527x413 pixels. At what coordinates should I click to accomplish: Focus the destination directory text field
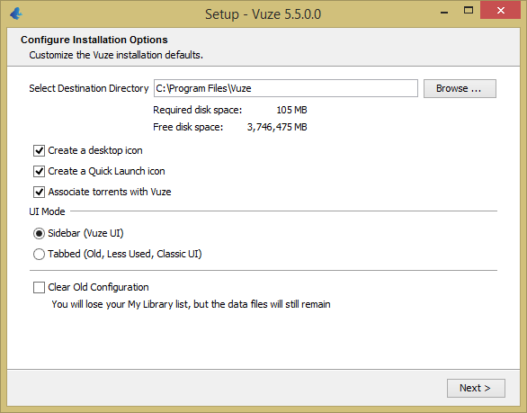click(286, 88)
